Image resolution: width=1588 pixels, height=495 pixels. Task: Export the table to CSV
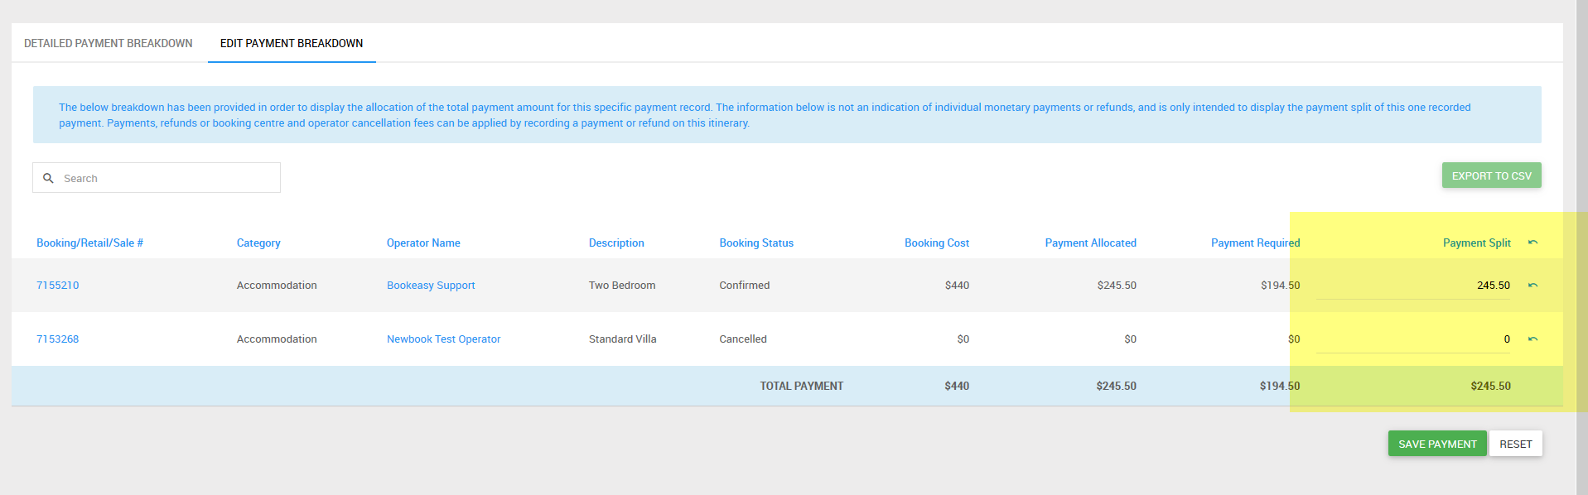pyautogui.click(x=1491, y=175)
